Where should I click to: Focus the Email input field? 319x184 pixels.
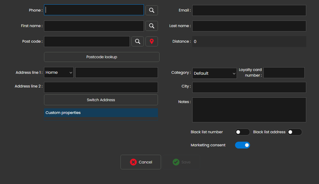(249, 10)
